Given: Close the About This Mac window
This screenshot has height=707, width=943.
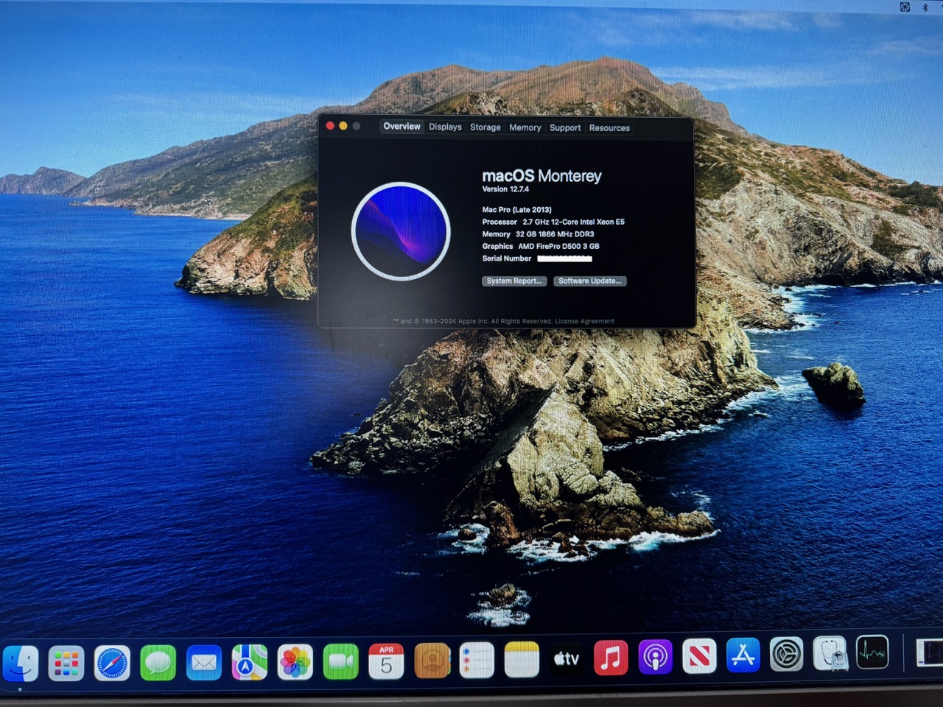Looking at the screenshot, I should click(330, 126).
